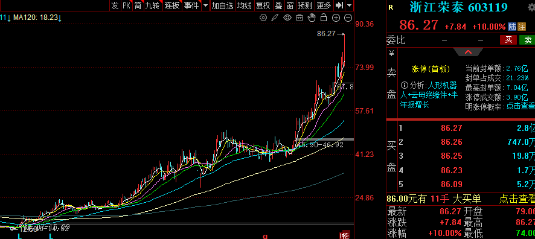
Task: Activate the hand pan tool
Action: click(312, 18)
